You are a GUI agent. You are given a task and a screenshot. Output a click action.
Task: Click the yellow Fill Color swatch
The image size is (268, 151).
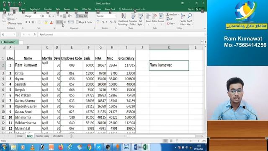(x=46, y=22)
